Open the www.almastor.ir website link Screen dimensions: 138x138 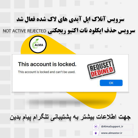tap(112, 133)
